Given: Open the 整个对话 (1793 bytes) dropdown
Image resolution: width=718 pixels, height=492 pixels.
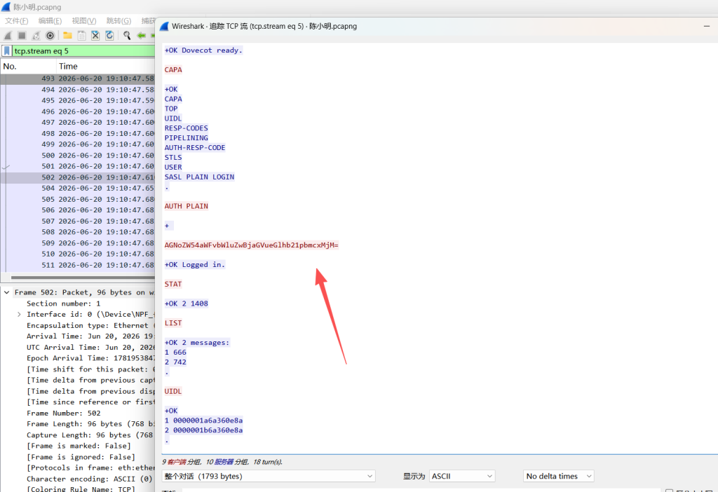Looking at the screenshot, I should [x=269, y=476].
